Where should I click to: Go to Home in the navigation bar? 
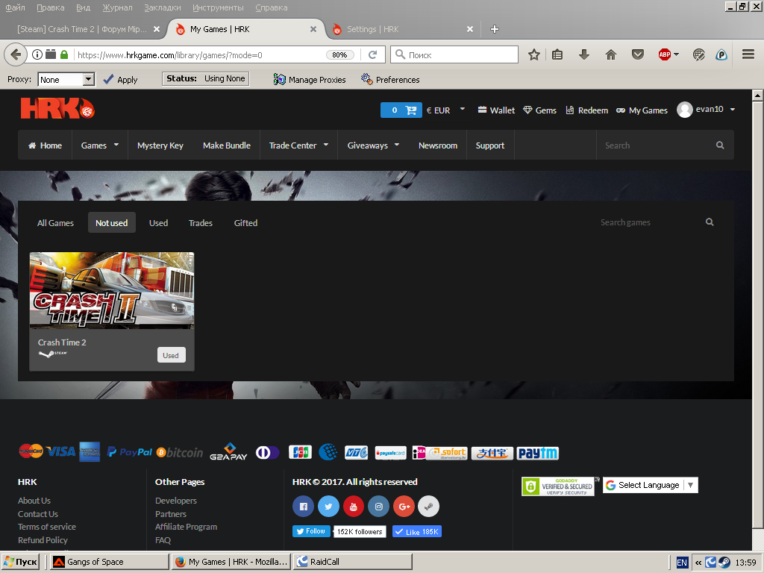click(x=45, y=145)
